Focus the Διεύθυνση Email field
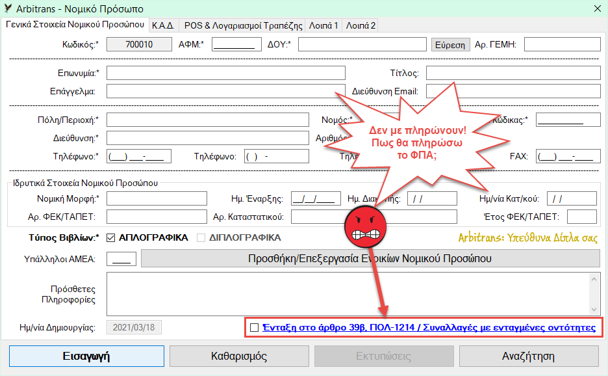608x376 pixels. 513,91
